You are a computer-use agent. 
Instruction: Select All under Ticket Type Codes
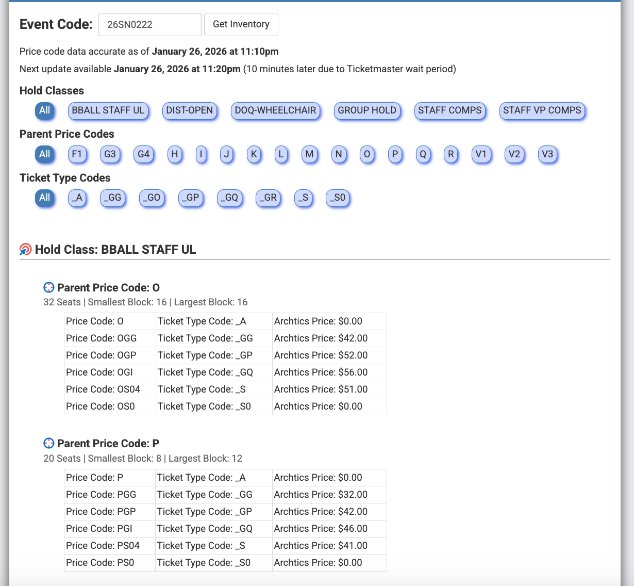[x=45, y=198]
